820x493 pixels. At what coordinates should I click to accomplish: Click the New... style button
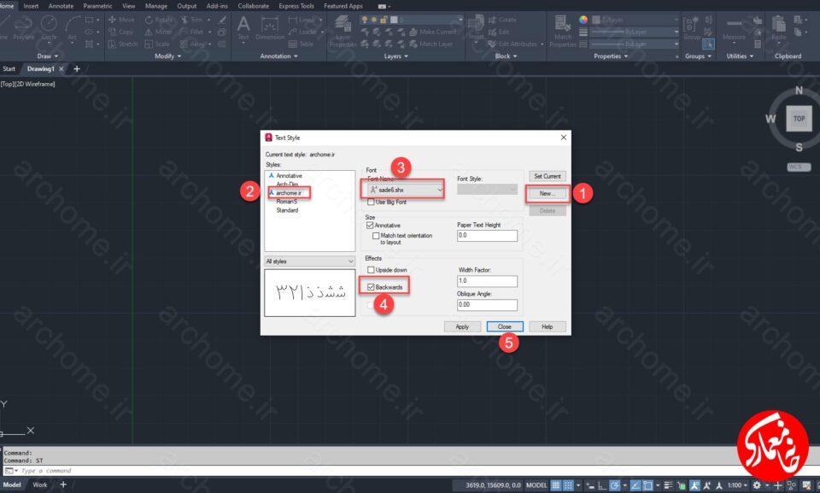(547, 194)
